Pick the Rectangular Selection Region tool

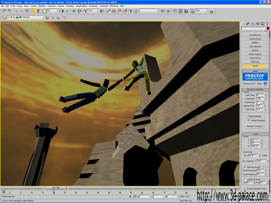click(44, 11)
